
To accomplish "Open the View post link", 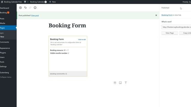I will (35, 15).
